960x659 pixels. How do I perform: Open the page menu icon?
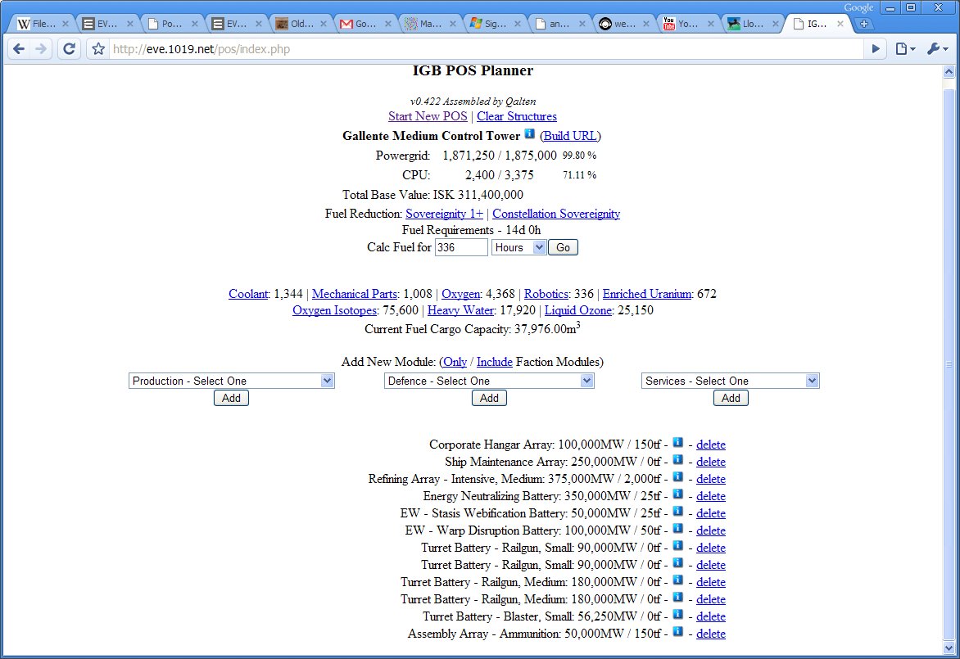pyautogui.click(x=905, y=49)
